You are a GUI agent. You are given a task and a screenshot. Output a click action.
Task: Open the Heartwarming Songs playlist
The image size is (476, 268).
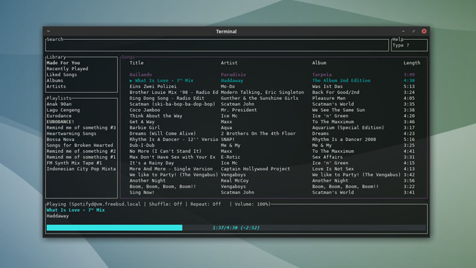[71, 134]
